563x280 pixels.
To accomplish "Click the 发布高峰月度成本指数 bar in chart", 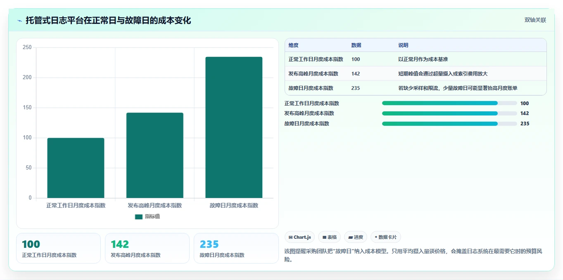I will (154, 155).
